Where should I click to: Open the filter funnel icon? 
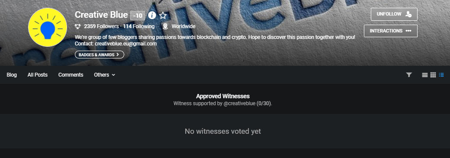click(x=409, y=75)
